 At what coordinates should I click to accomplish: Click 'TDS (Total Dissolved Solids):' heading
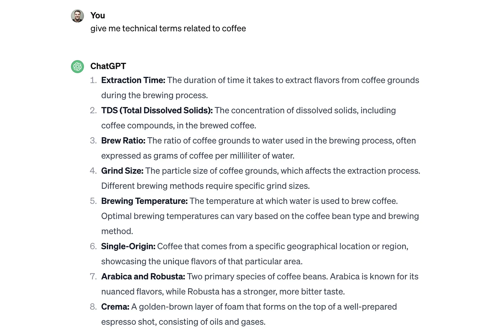click(157, 110)
